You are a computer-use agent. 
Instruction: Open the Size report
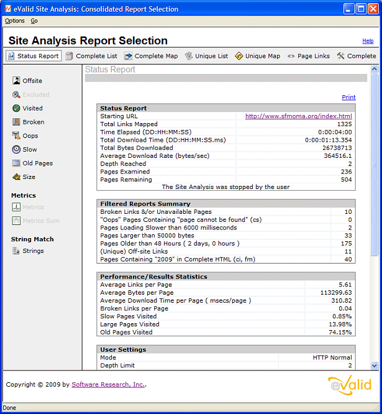tap(29, 177)
